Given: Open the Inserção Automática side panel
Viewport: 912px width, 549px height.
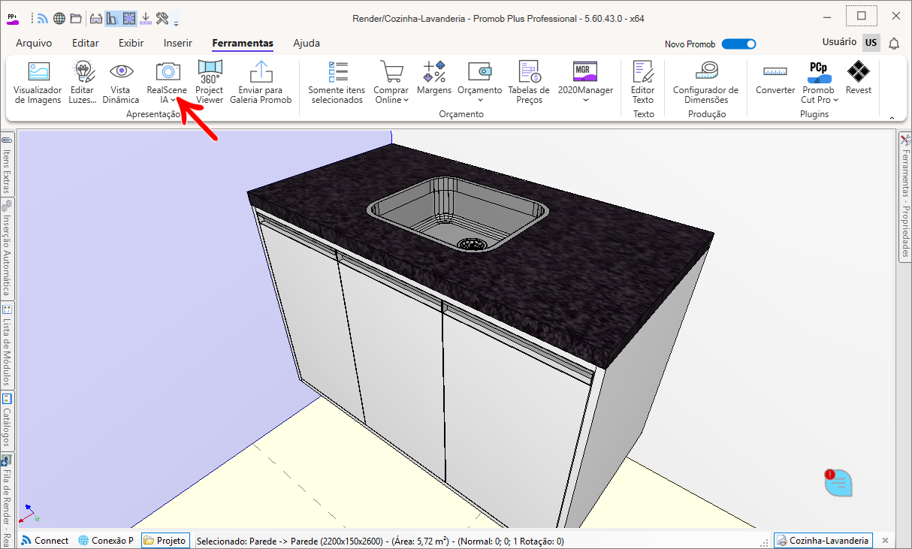Looking at the screenshot, I should [x=7, y=249].
